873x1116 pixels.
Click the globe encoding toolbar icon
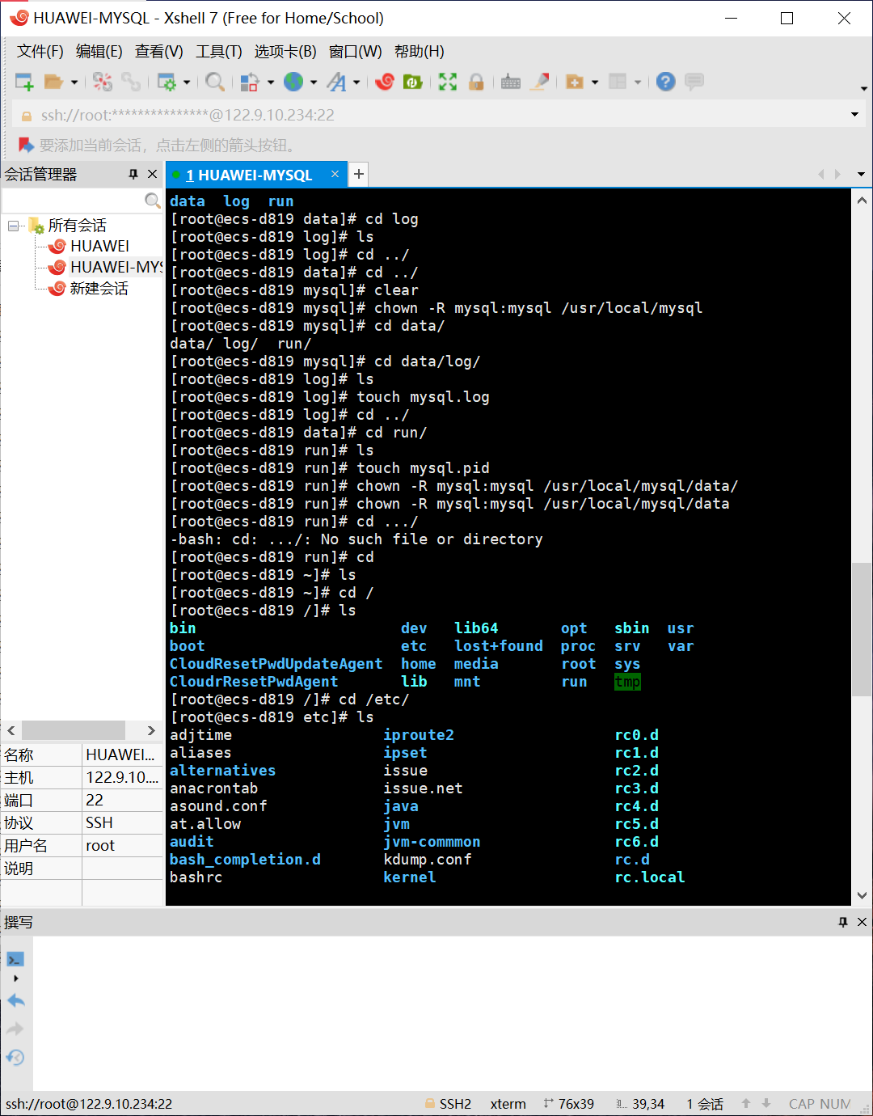[293, 82]
